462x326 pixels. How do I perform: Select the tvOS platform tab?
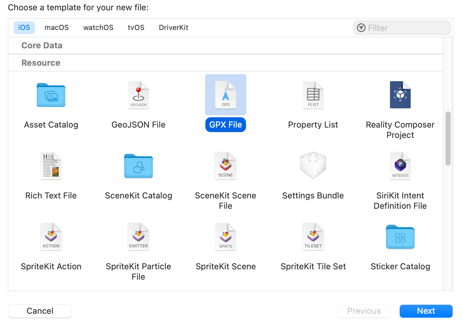click(x=136, y=28)
